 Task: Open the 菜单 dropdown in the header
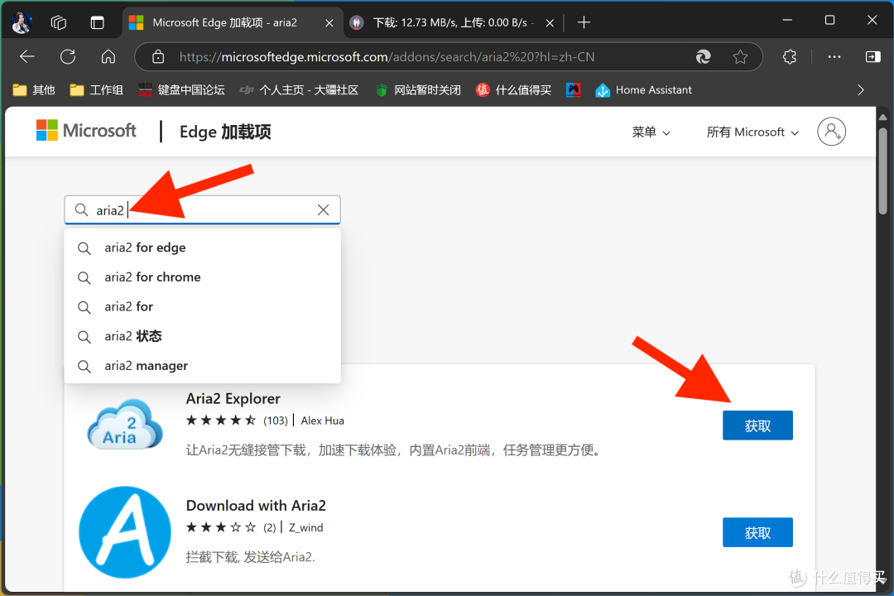pos(651,132)
